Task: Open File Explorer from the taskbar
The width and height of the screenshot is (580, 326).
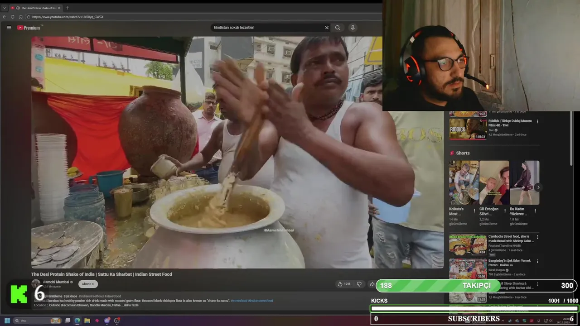Action: [87, 321]
